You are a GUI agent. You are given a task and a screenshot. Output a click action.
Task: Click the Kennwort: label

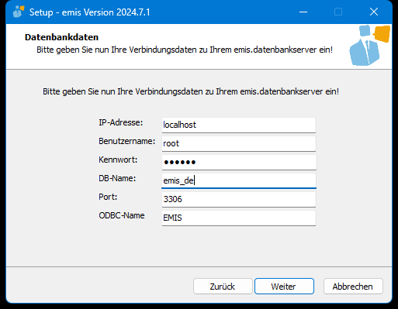(118, 160)
